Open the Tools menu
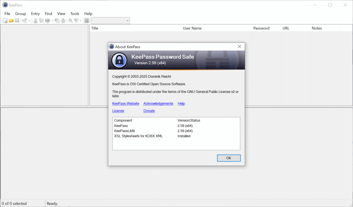Image resolution: width=353 pixels, height=207 pixels. 75,14
